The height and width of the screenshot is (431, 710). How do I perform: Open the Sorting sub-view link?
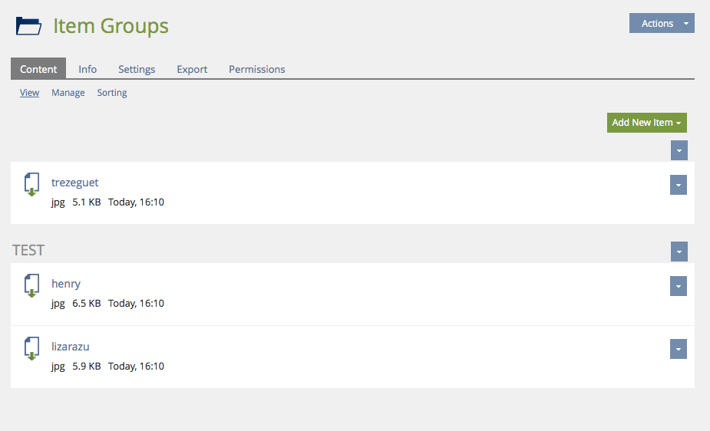point(112,93)
